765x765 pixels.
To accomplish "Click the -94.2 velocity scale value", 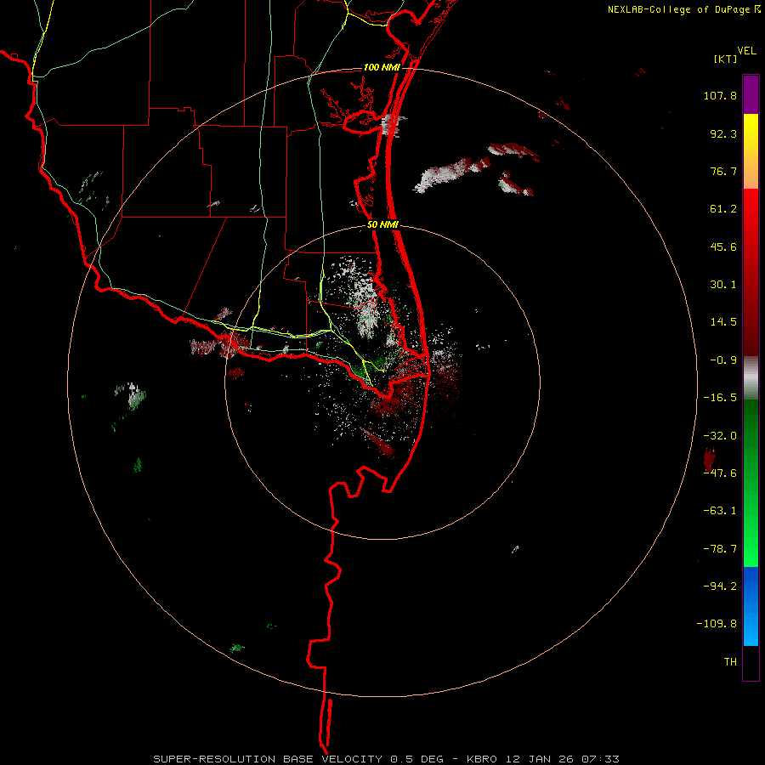I will [x=720, y=586].
